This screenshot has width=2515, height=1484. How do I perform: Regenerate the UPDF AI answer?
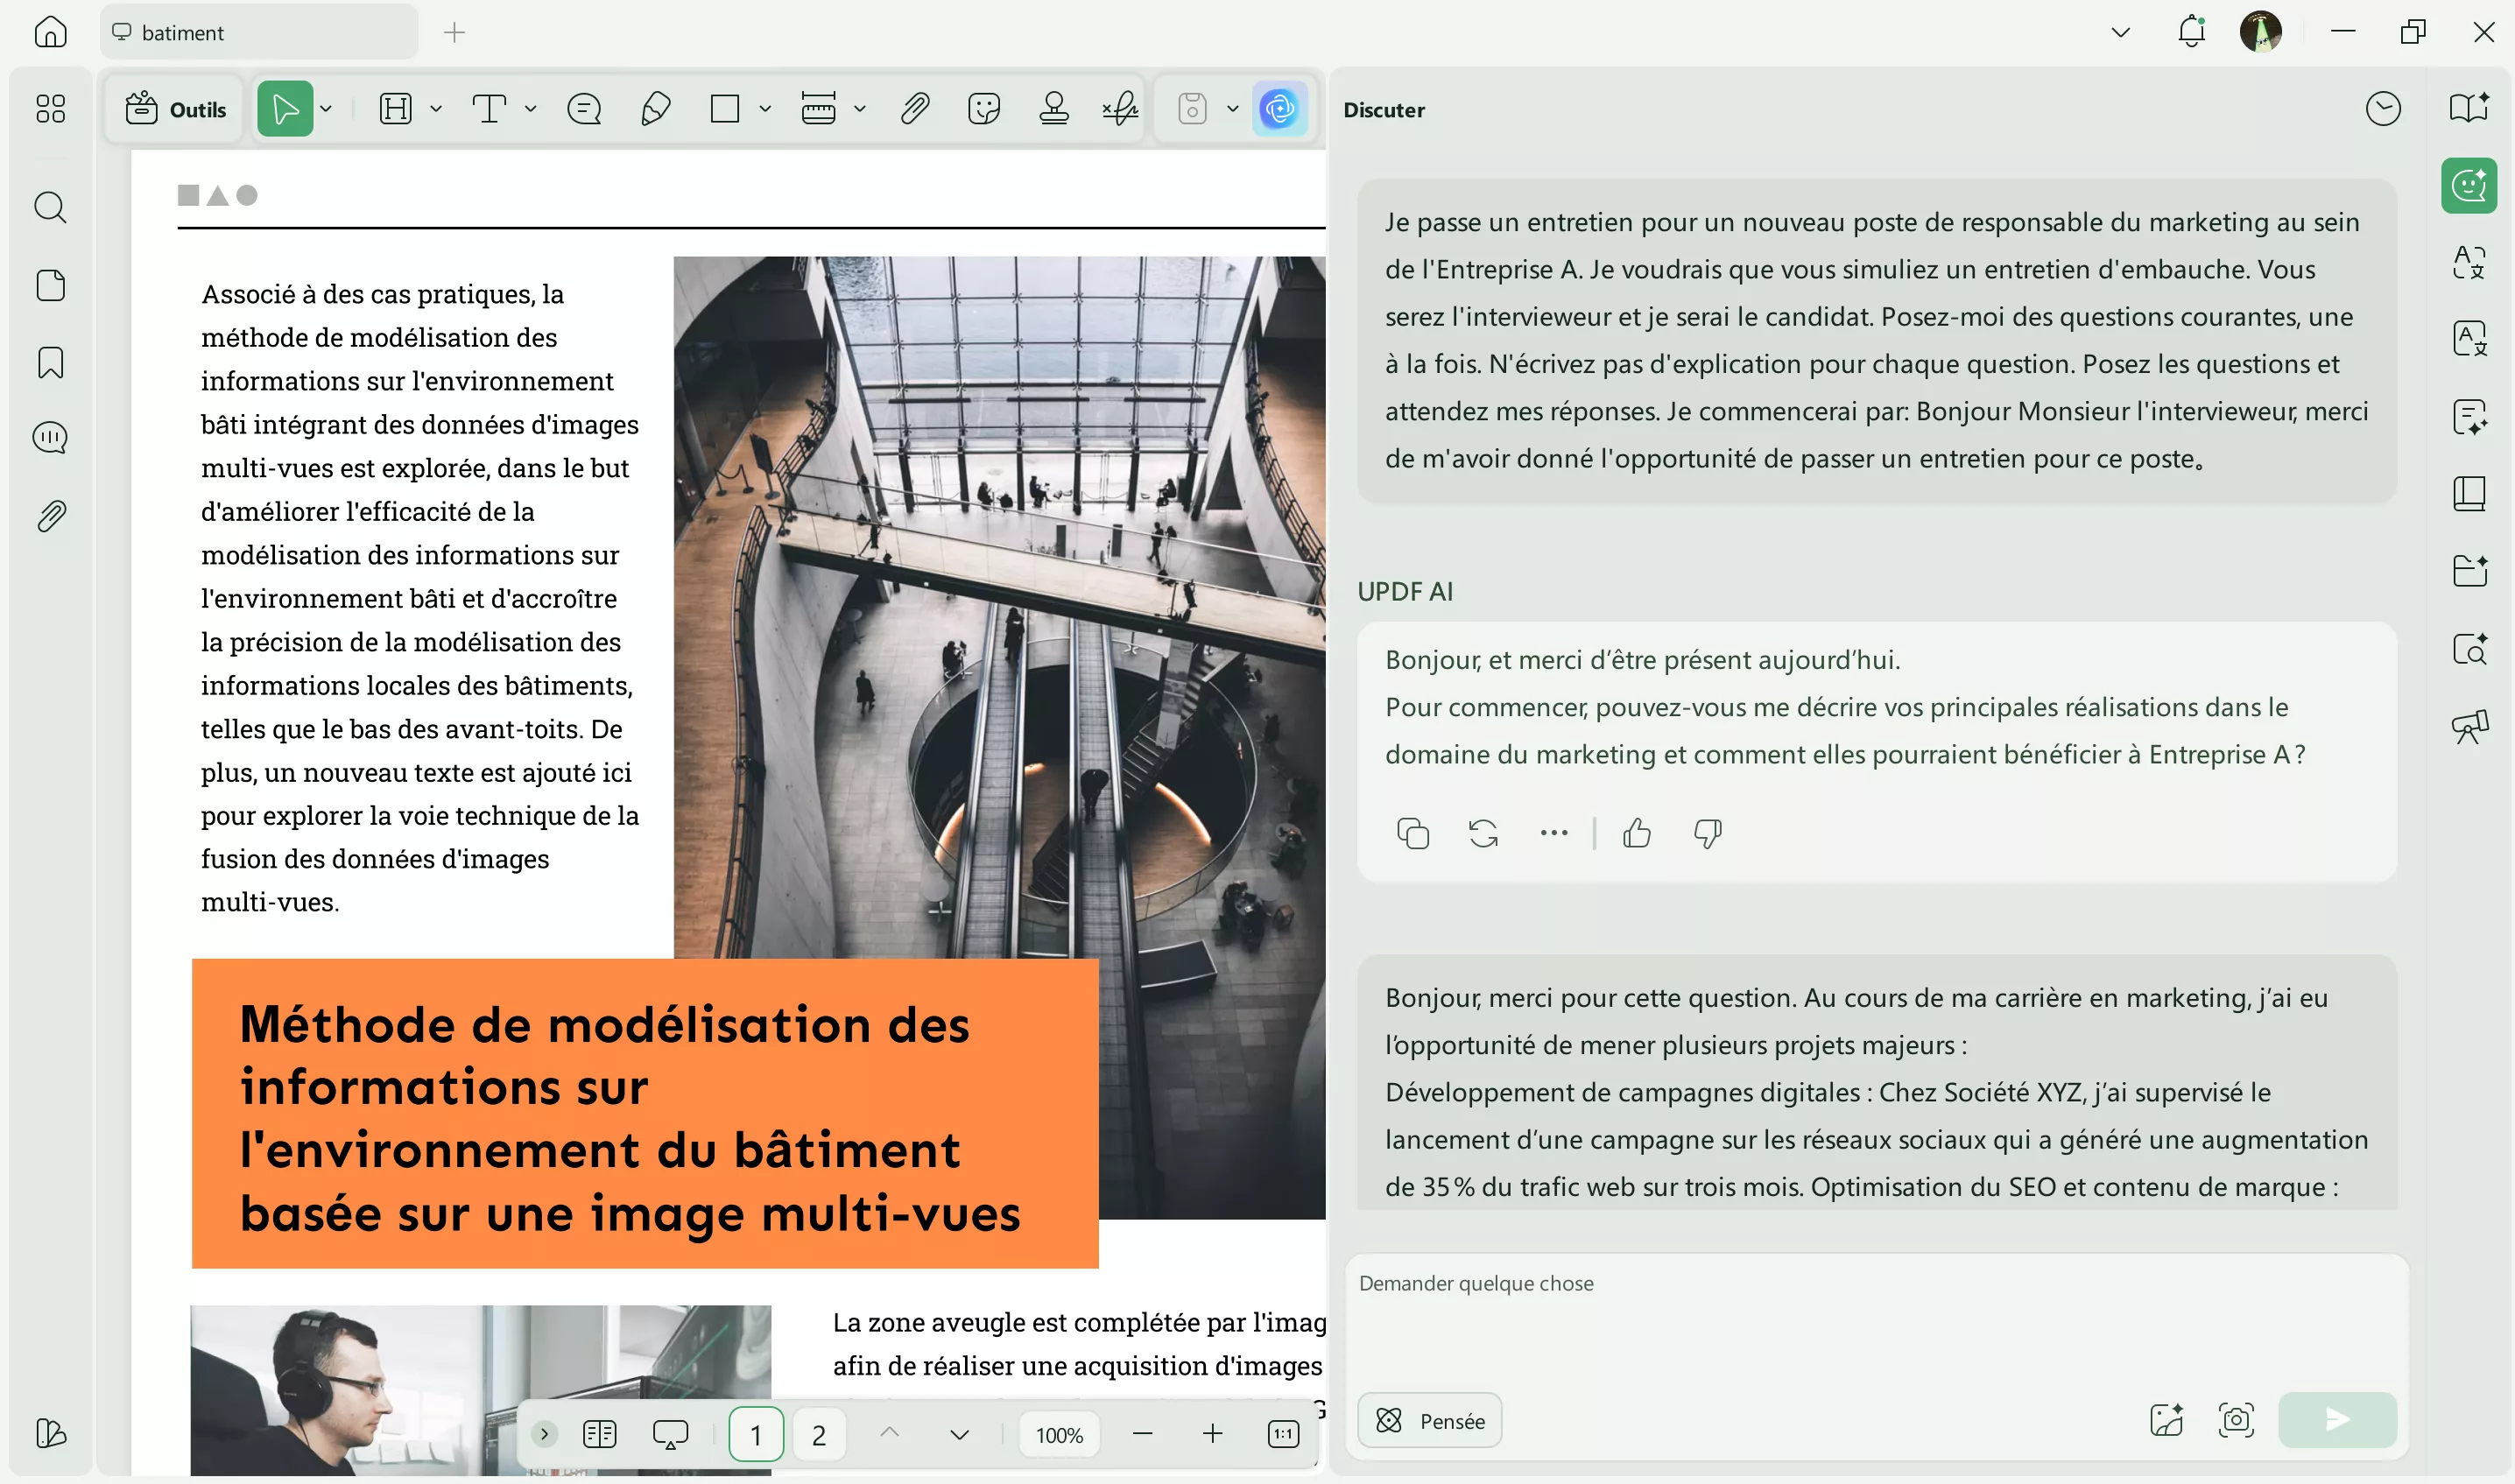(x=1483, y=833)
